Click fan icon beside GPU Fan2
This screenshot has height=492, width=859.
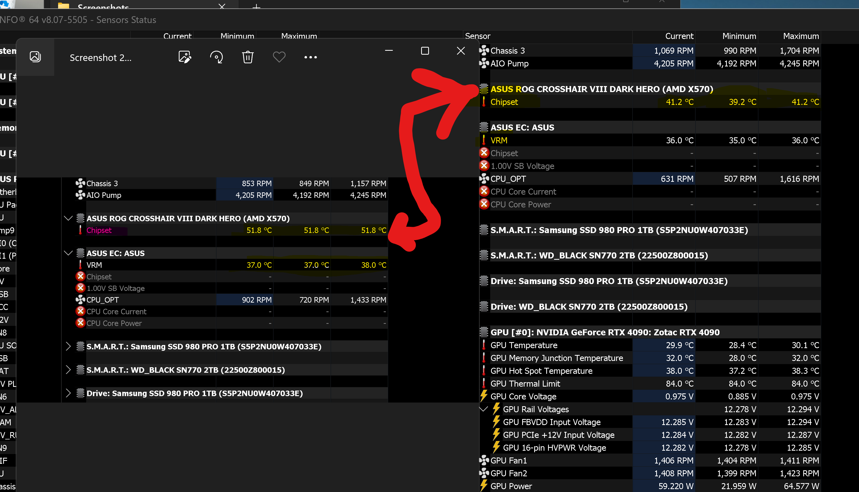tap(484, 473)
